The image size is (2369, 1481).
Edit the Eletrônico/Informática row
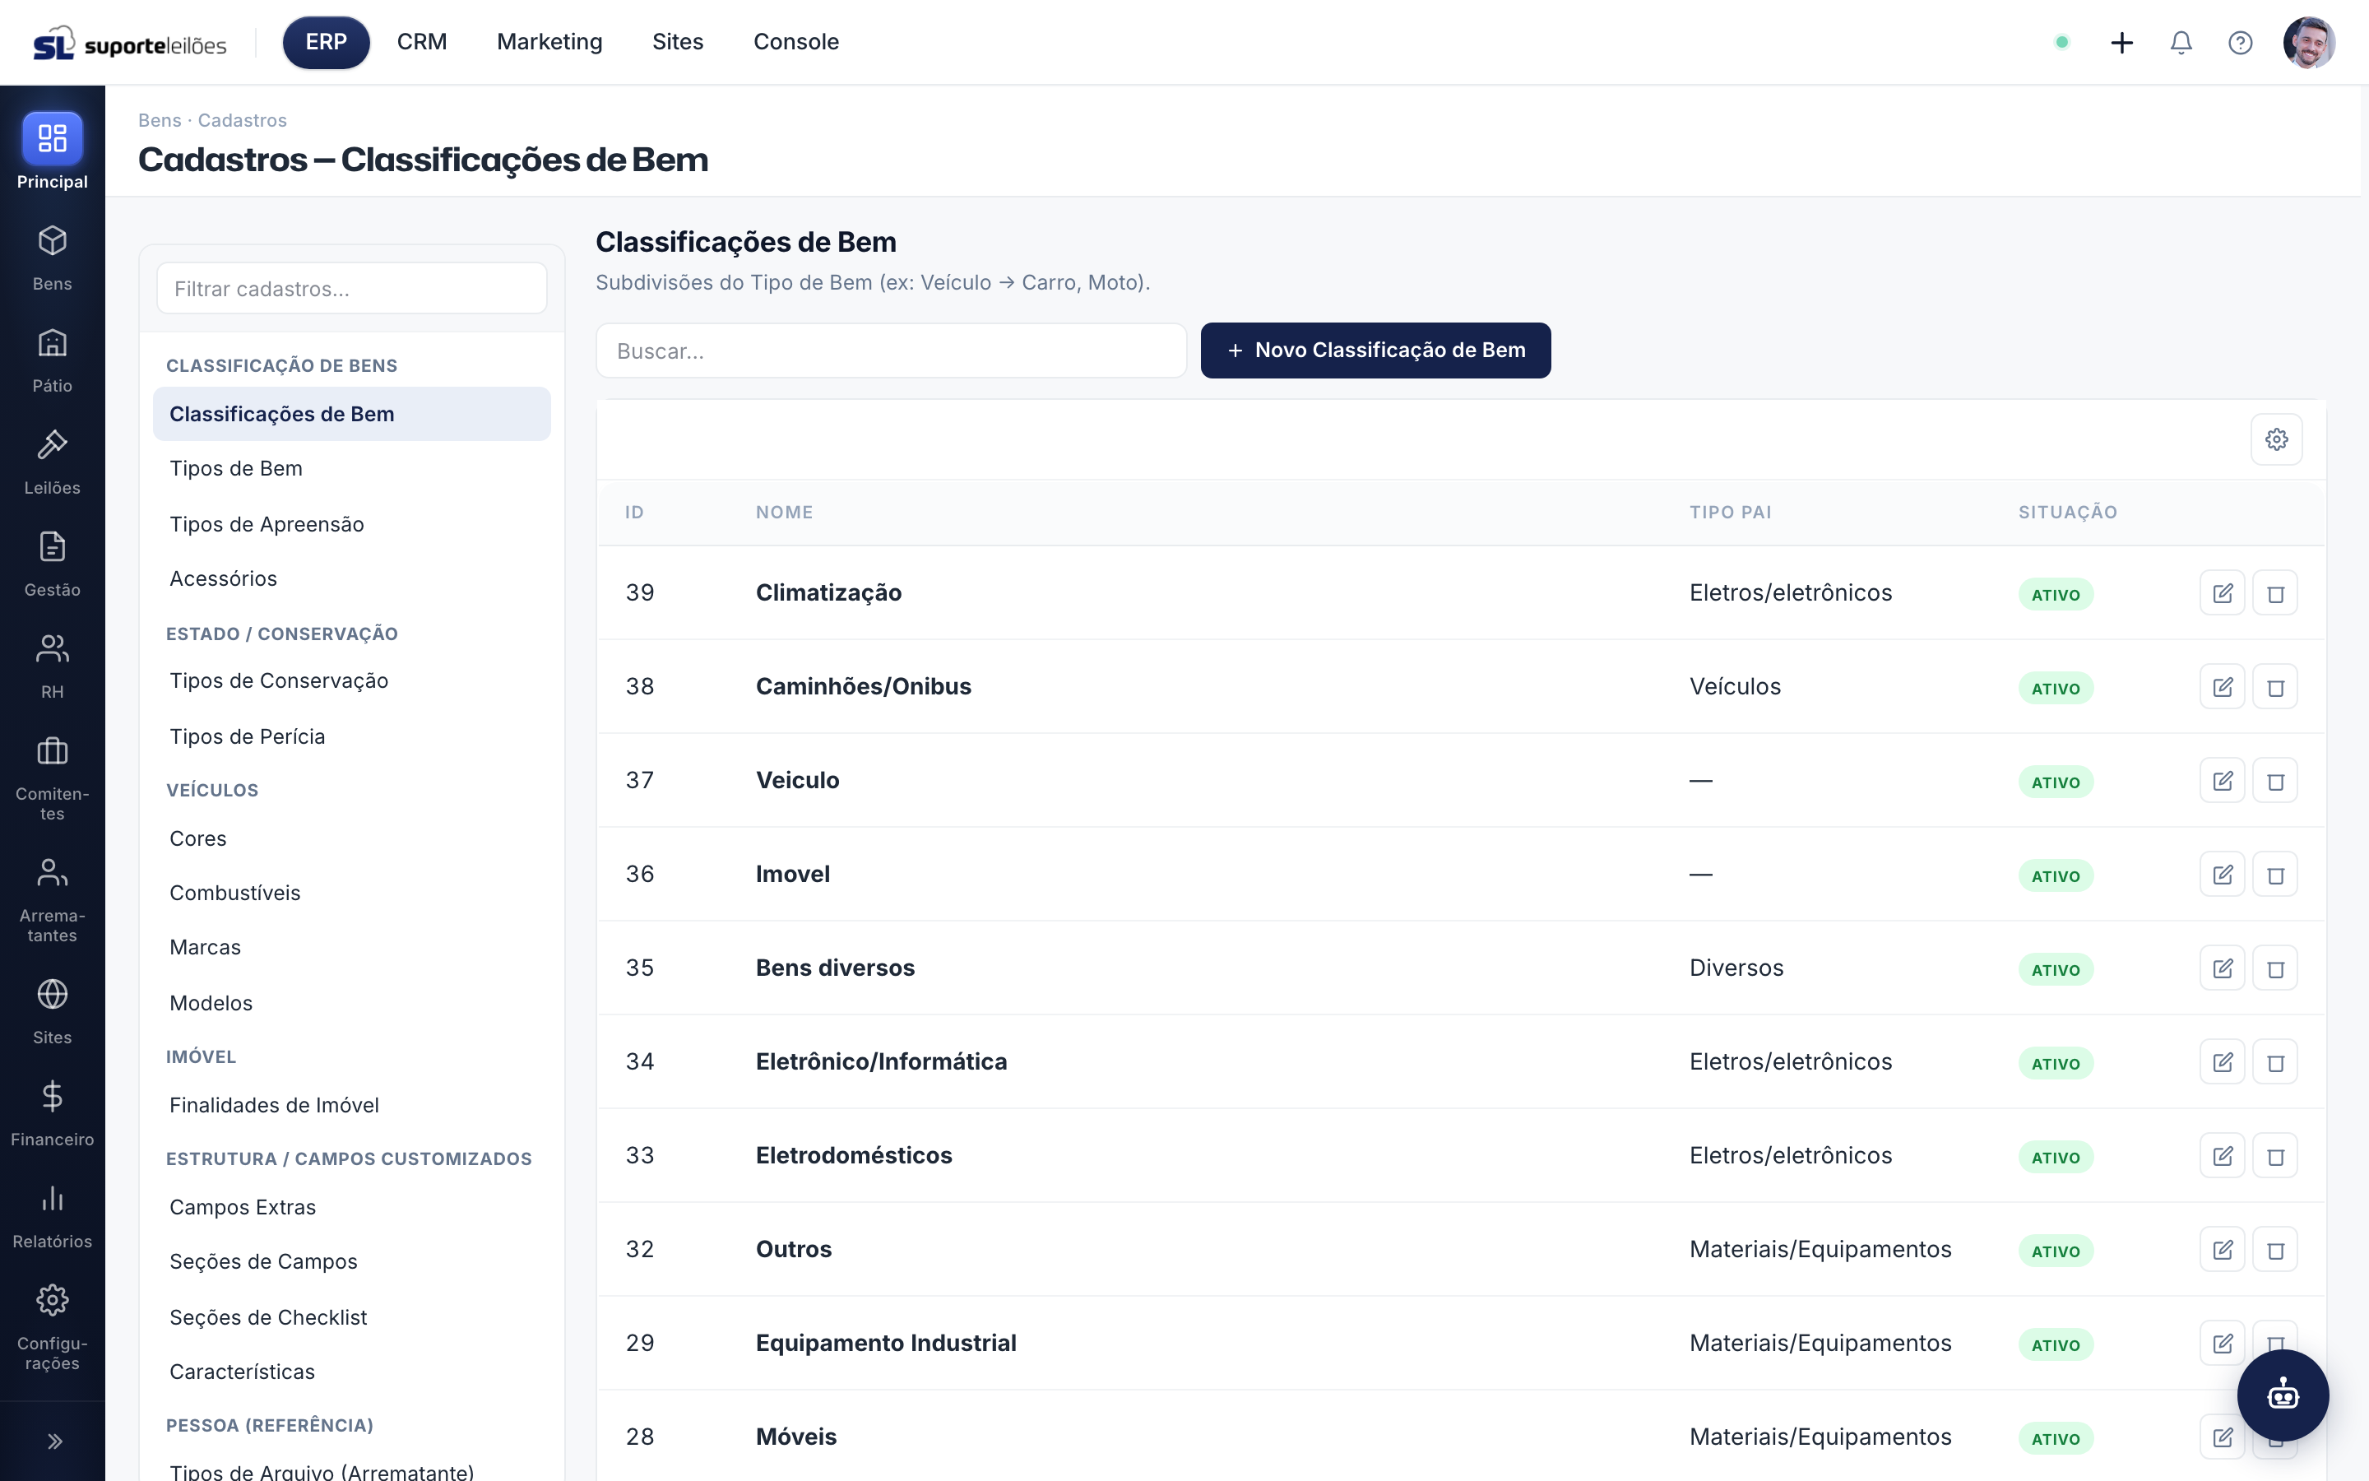[x=2222, y=1061]
